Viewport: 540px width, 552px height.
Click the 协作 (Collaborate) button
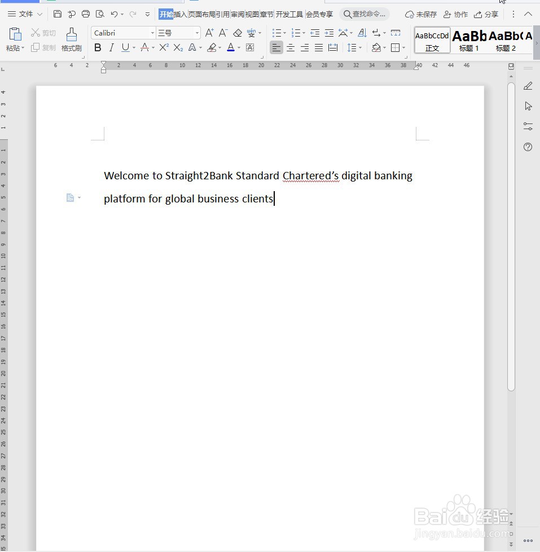tap(455, 15)
